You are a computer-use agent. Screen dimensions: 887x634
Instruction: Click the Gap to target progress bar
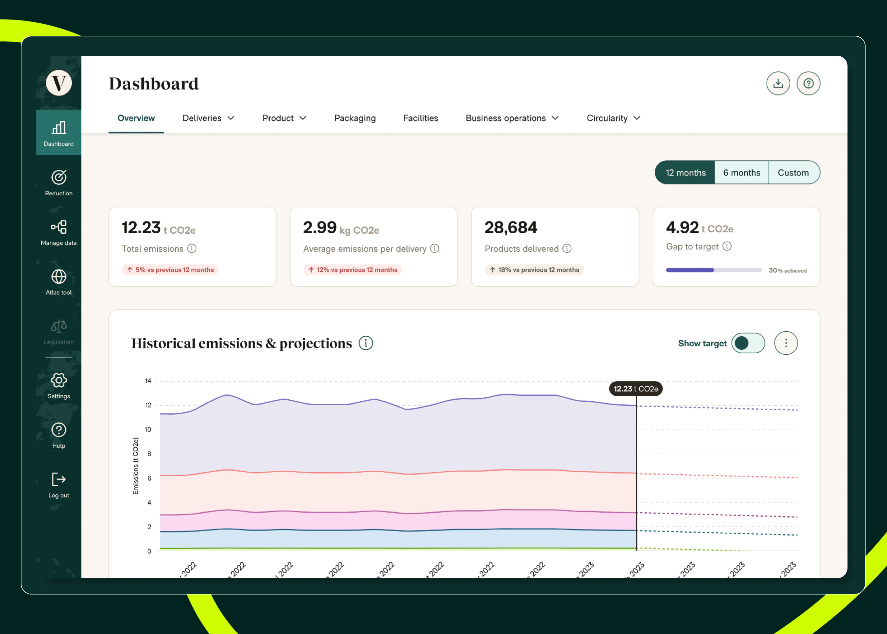(x=713, y=270)
